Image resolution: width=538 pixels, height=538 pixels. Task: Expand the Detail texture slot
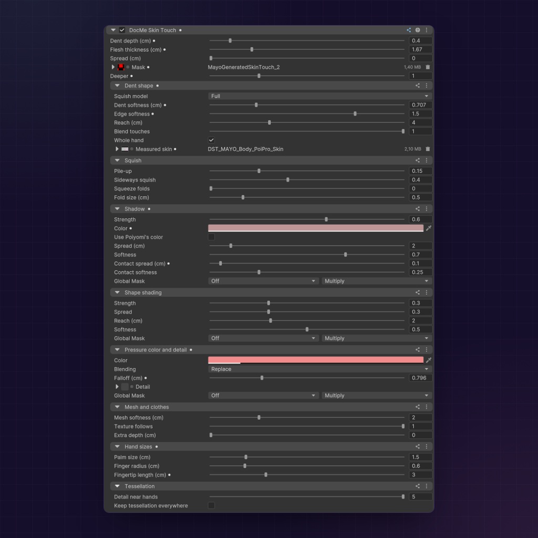pyautogui.click(x=117, y=387)
